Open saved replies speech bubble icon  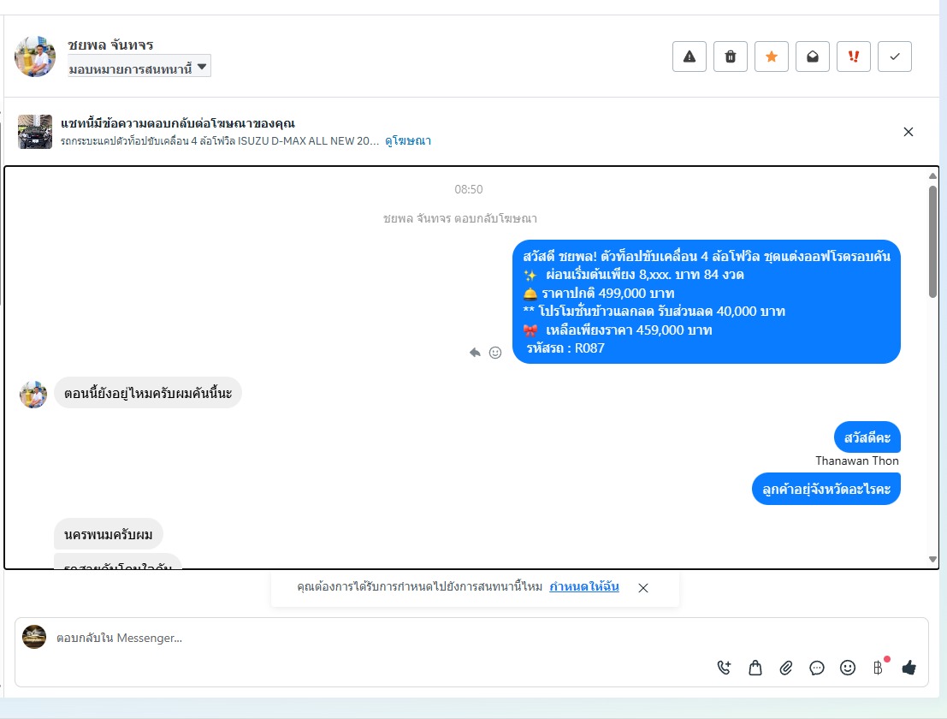[817, 668]
